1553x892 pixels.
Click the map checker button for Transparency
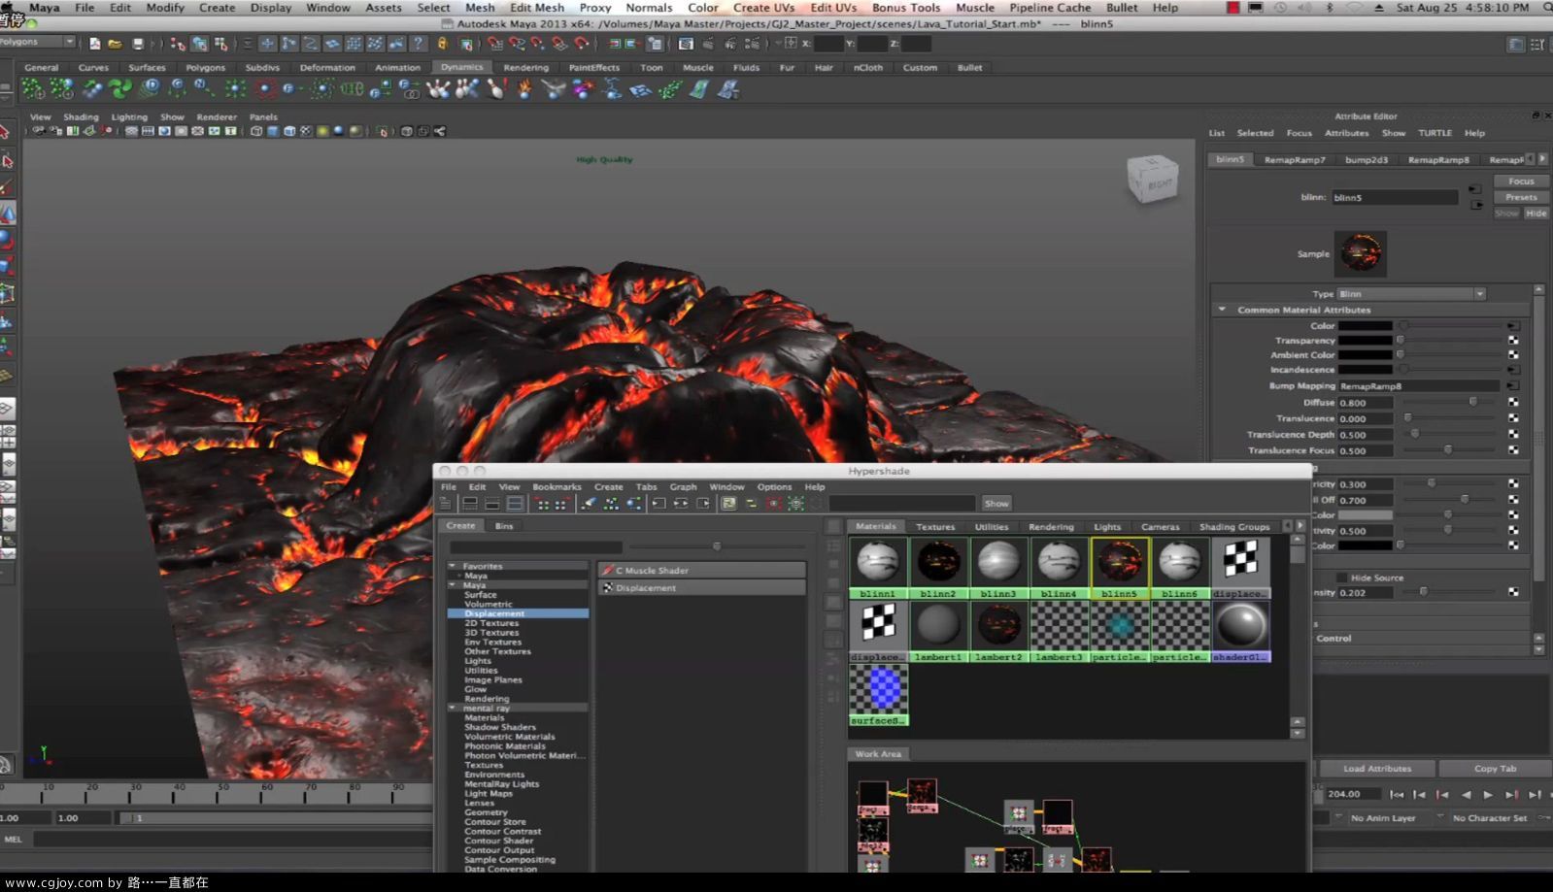pos(1513,341)
